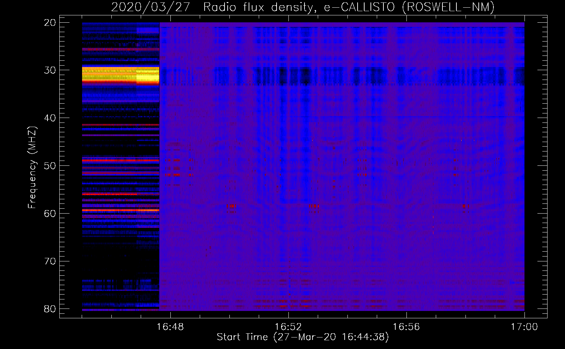Viewport: 565px width, 349px height.
Task: Click the date "2020/03/27" in the title
Action: (151, 7)
